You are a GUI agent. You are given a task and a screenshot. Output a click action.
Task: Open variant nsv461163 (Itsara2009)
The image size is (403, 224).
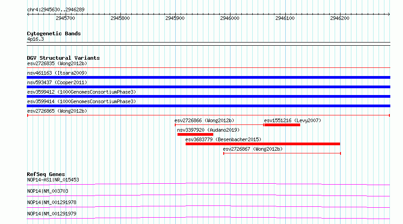point(57,73)
